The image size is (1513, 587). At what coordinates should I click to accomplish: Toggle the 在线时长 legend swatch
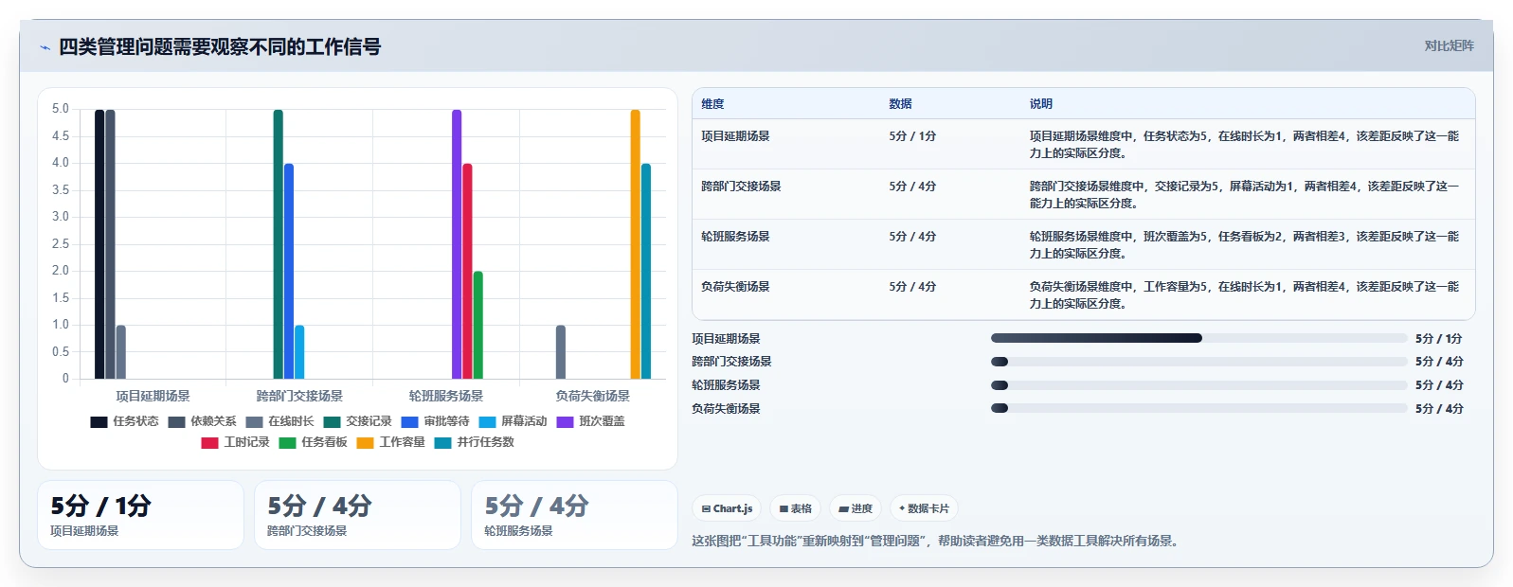pos(254,422)
